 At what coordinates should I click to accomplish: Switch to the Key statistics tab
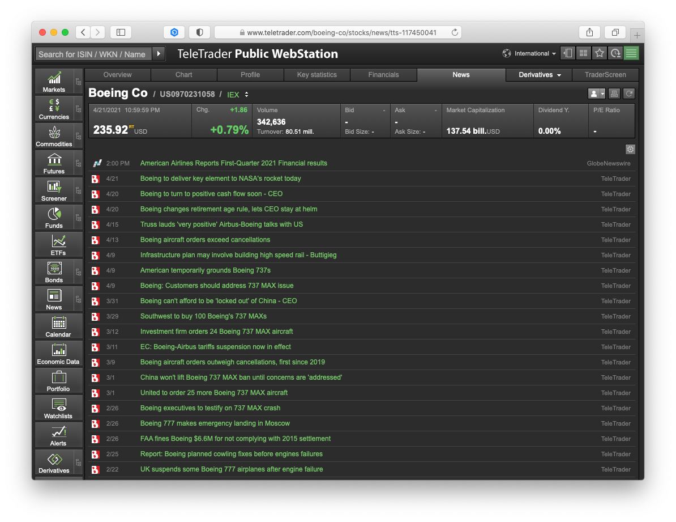tap(317, 75)
